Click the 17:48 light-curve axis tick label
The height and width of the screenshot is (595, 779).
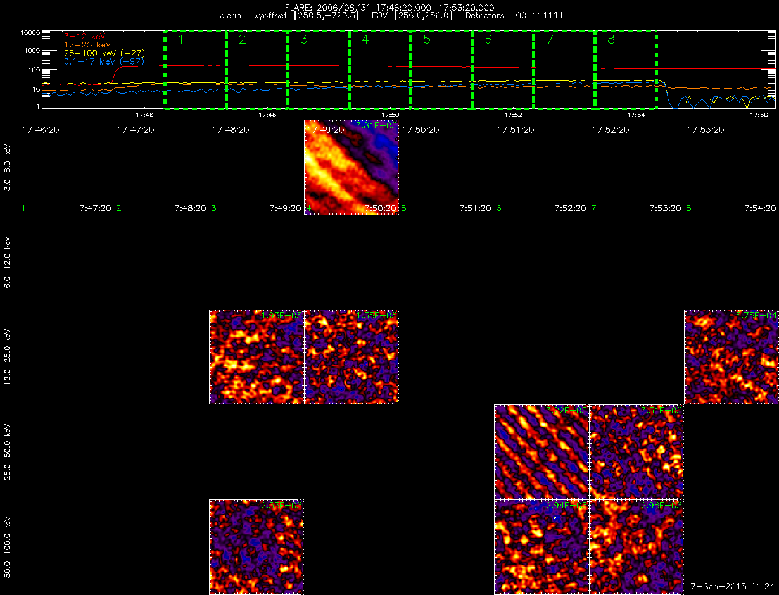[268, 115]
